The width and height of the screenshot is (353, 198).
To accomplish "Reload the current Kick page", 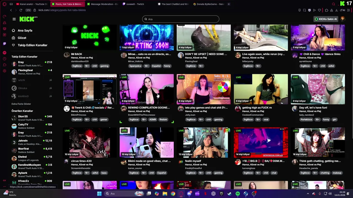I will point(21,10).
